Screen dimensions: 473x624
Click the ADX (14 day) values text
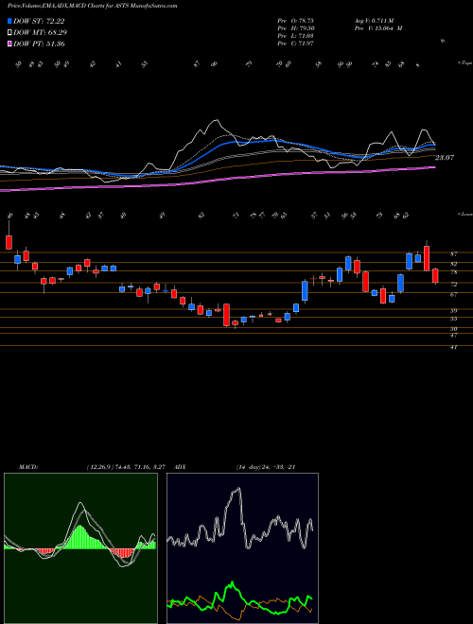pos(265,467)
